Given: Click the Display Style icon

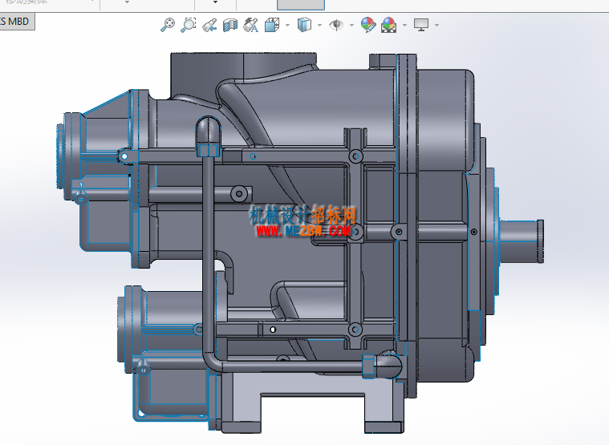Looking at the screenshot, I should point(304,25).
